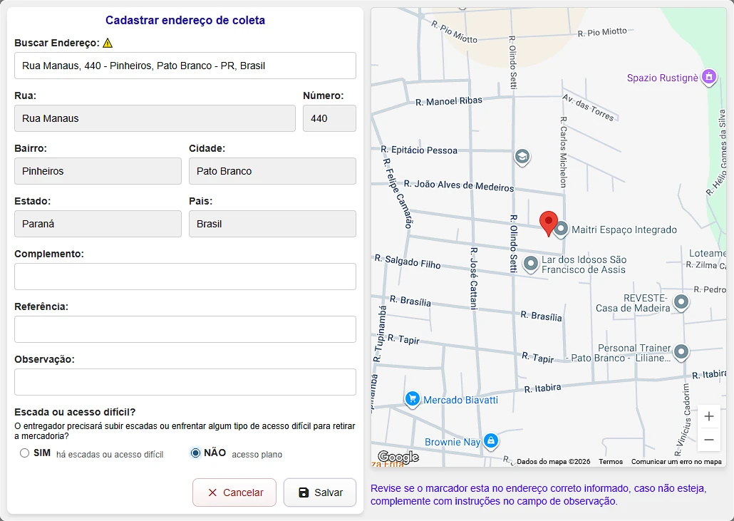Click the Observação input field
Image resolution: width=734 pixels, height=521 pixels.
(x=185, y=382)
